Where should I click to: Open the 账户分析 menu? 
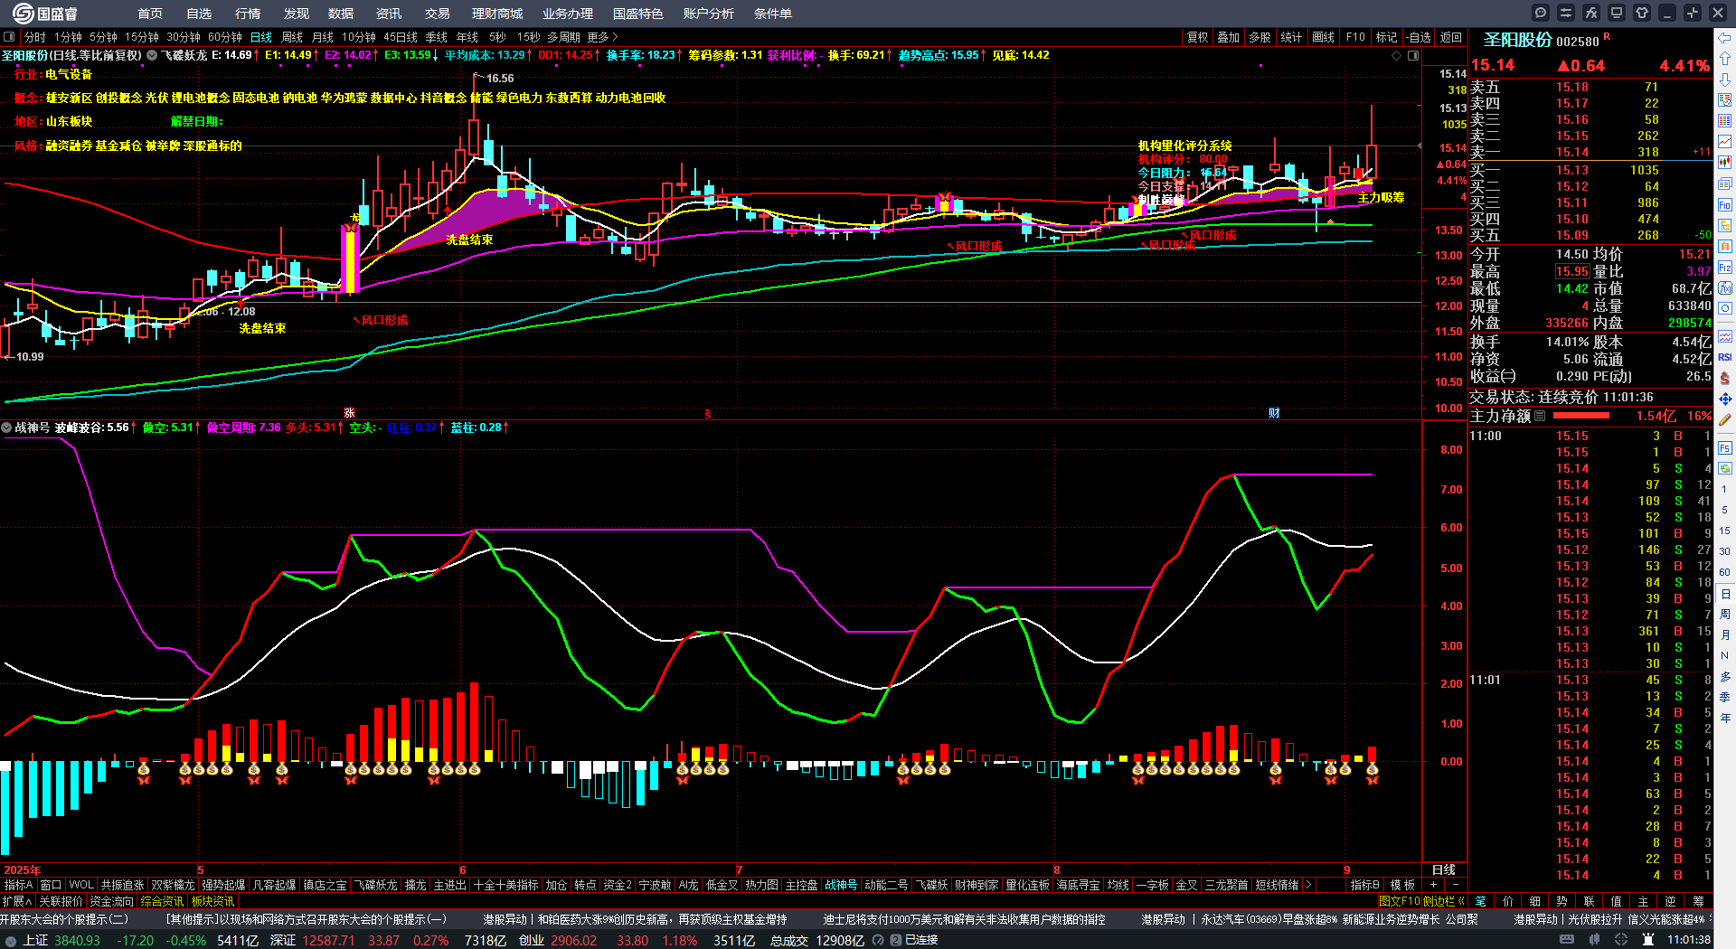pyautogui.click(x=709, y=14)
